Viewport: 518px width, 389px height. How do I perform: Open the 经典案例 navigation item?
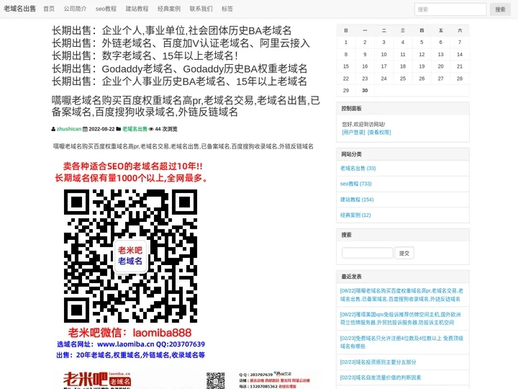point(169,9)
